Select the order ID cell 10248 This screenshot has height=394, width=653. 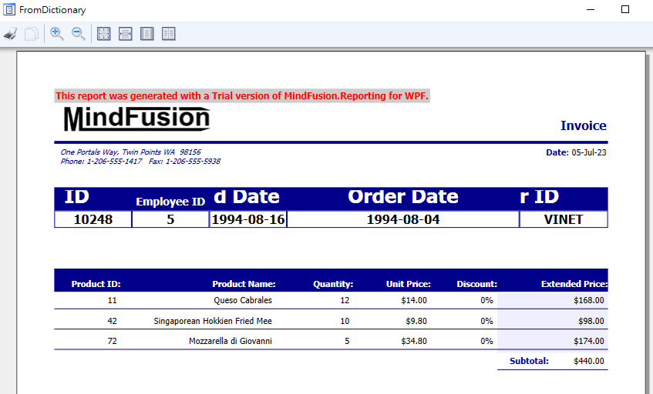click(x=93, y=219)
